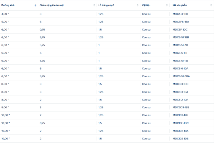
Task: Sort by Chiều rộng khuôn mặt arrow icon
Action: (94, 5)
